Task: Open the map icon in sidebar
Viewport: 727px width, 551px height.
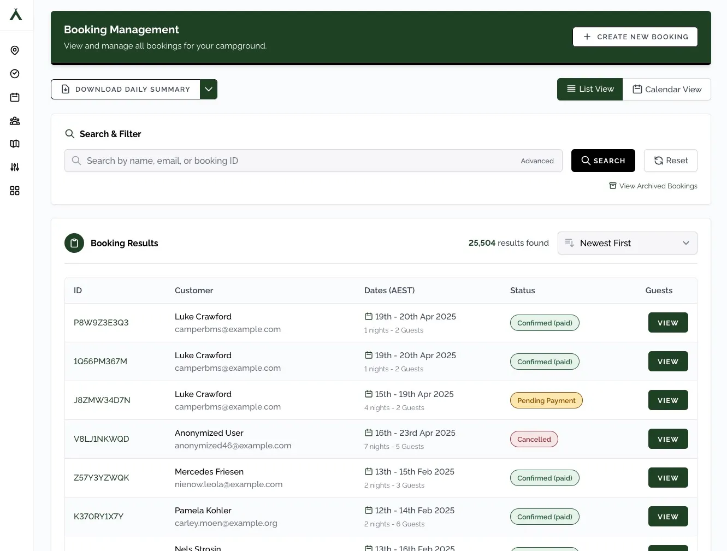Action: (x=15, y=144)
